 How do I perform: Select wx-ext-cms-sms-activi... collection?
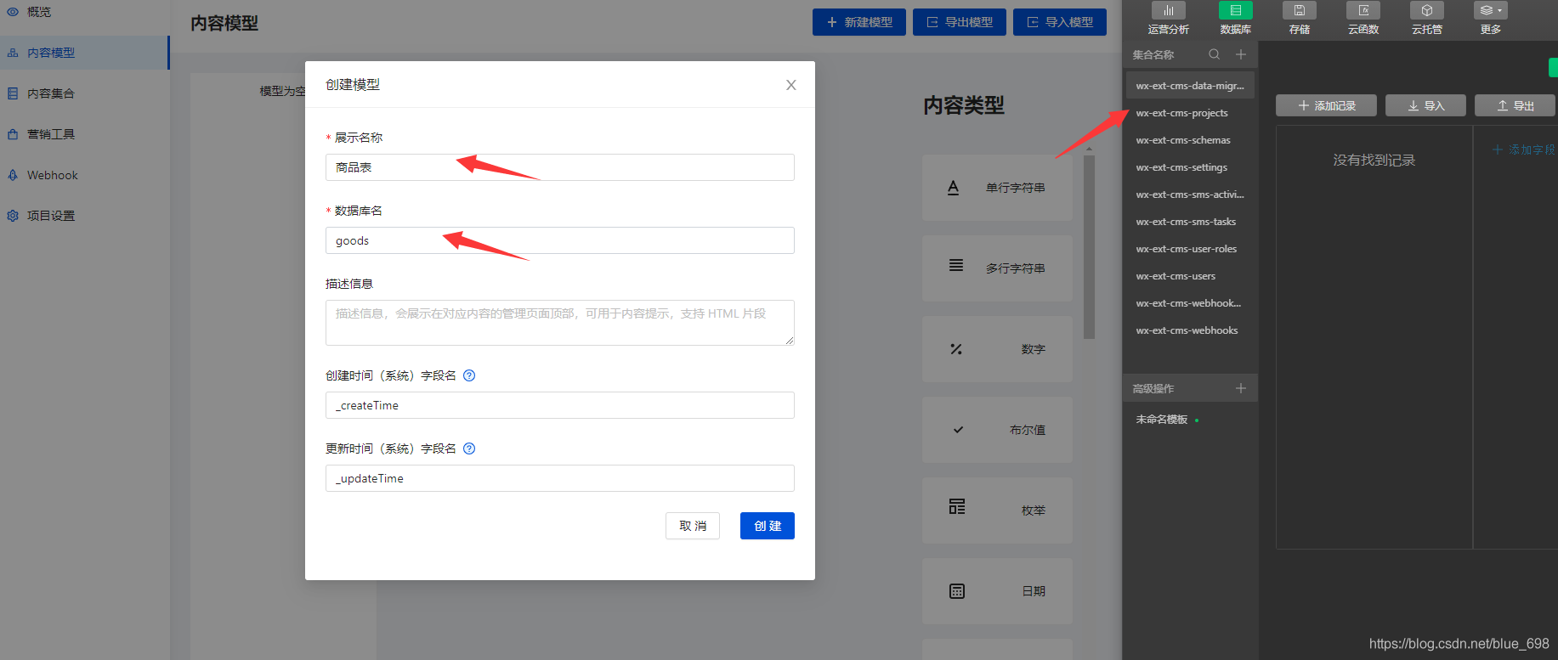(x=1190, y=195)
